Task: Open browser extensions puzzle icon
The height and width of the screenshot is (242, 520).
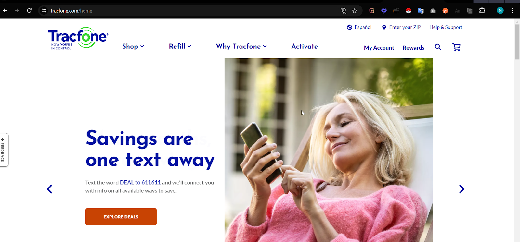Action: 482,11
